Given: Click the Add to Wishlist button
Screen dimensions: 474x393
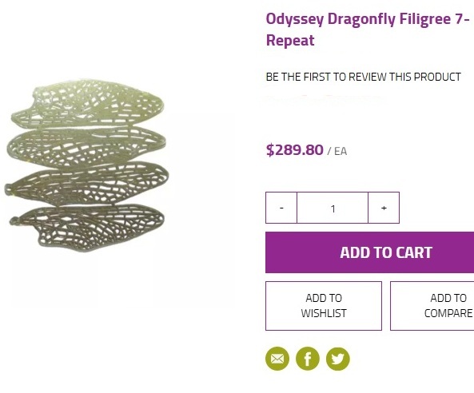Looking at the screenshot, I should pos(324,306).
